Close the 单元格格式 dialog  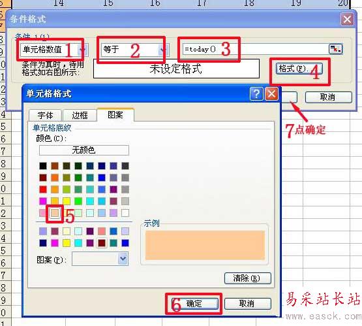tap(271, 94)
